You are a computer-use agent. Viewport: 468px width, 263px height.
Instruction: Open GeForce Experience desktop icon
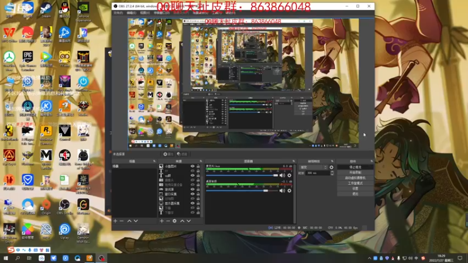click(x=83, y=12)
